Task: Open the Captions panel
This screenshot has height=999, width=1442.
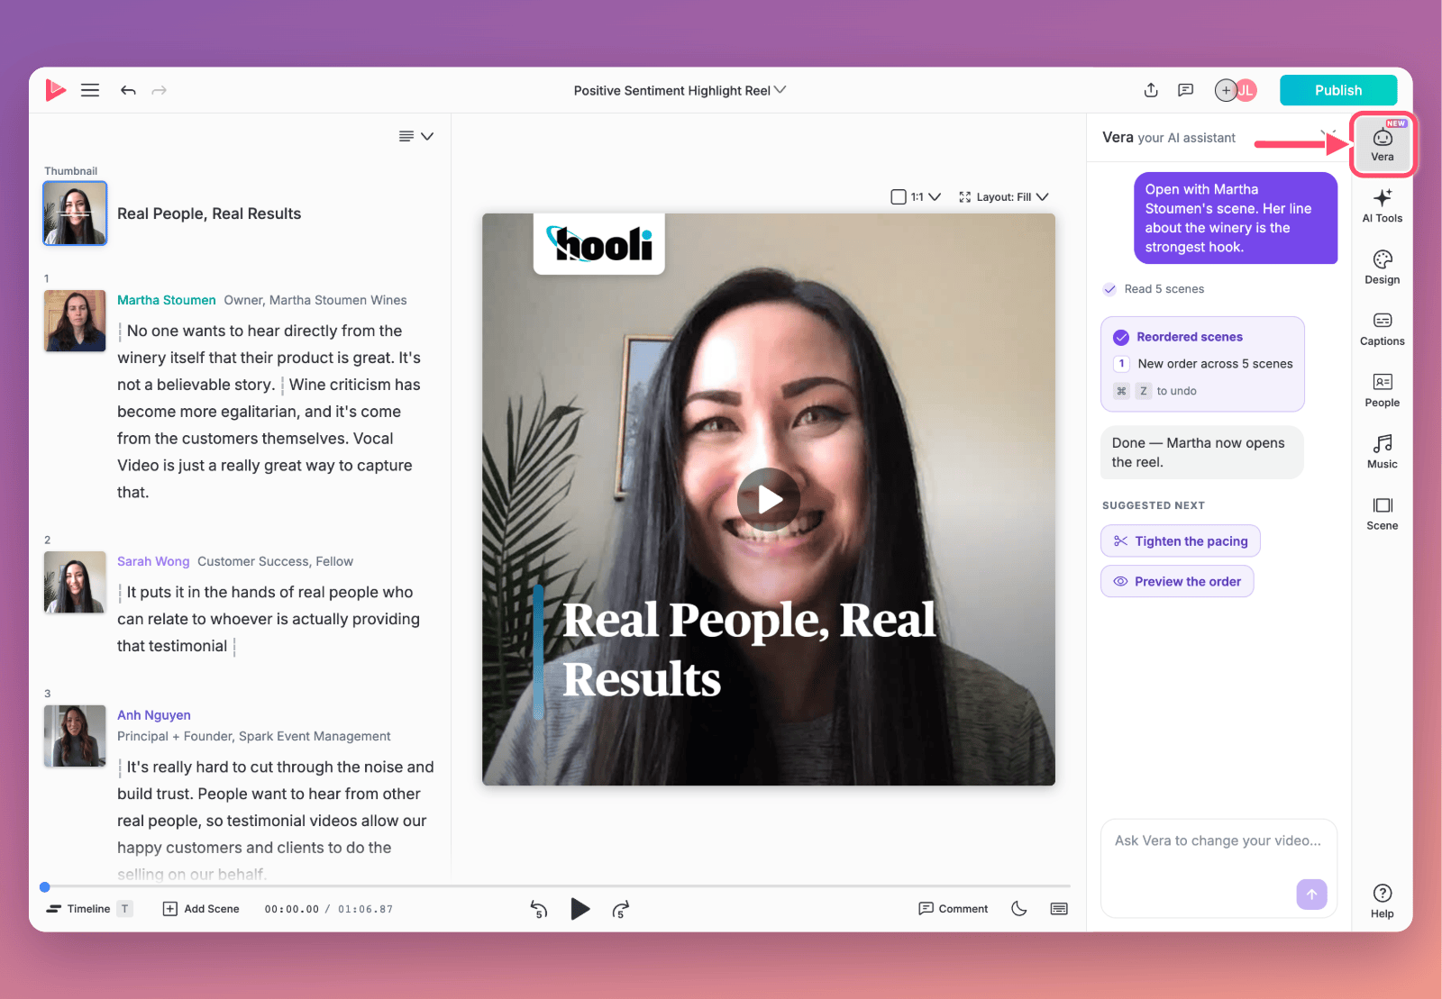Action: (1383, 329)
